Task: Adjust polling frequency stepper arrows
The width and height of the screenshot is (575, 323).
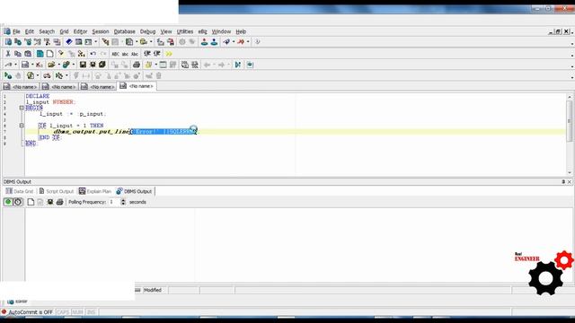Action: click(x=123, y=202)
